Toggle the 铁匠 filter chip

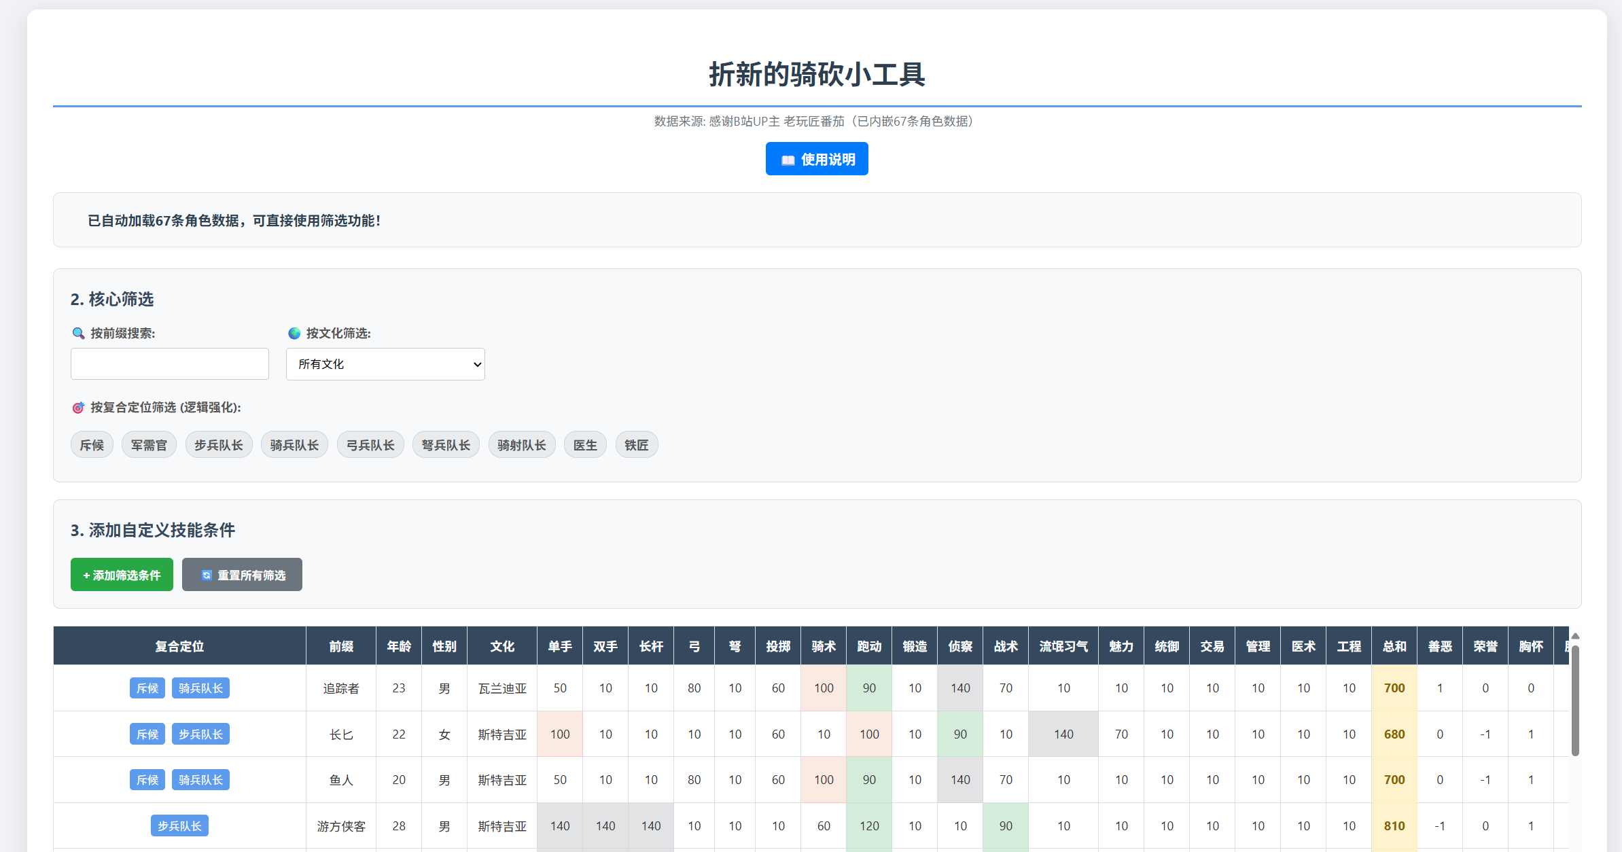[636, 445]
